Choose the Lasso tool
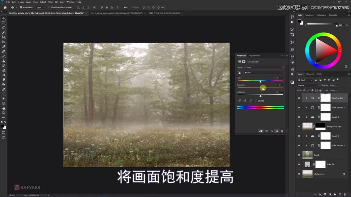The image size is (351, 197). (4, 27)
